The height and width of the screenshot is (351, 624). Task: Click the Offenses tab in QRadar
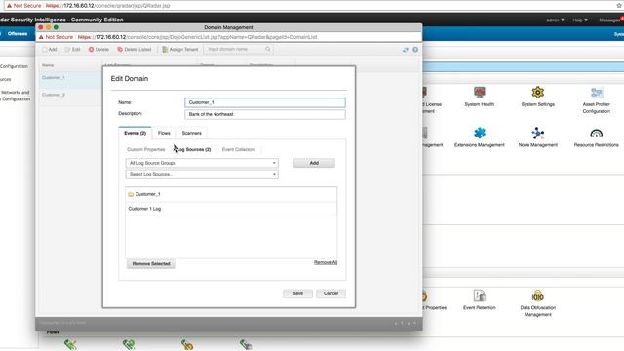[18, 34]
